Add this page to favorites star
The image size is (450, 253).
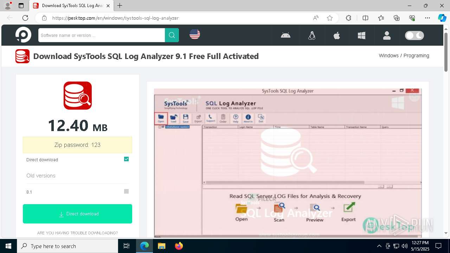330,18
